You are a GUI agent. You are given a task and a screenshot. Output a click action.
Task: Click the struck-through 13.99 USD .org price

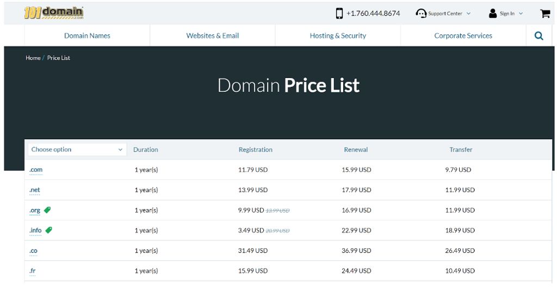point(278,210)
